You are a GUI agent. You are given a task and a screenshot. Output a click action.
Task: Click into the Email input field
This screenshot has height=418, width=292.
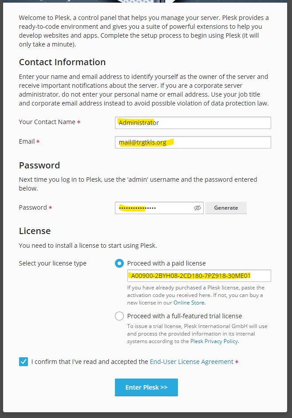[x=193, y=142]
